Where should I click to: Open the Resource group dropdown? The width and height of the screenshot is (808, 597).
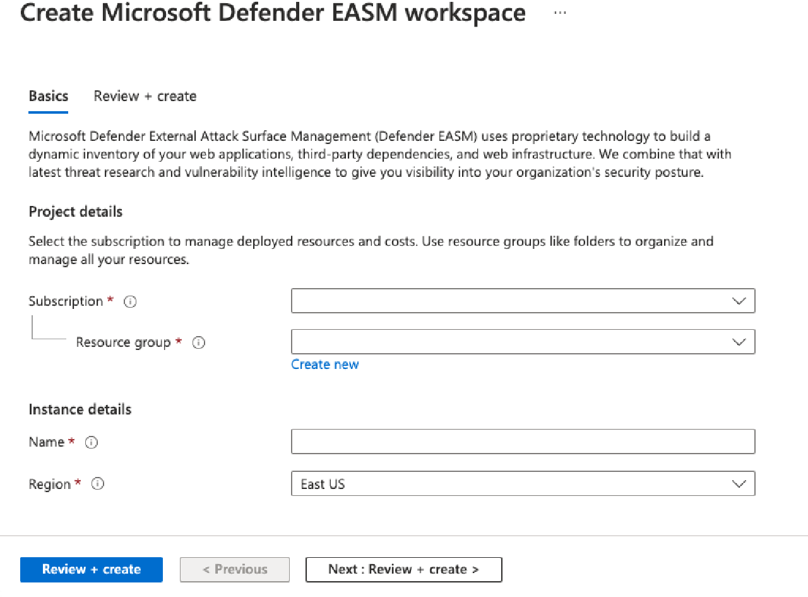(x=523, y=341)
